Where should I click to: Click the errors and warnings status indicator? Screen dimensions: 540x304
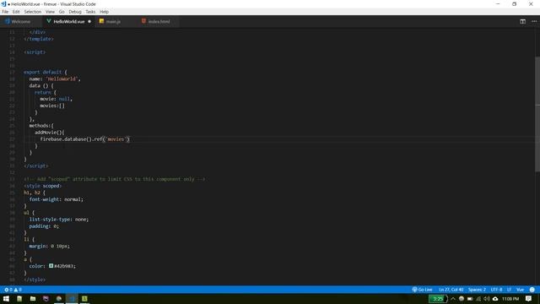(x=13, y=290)
